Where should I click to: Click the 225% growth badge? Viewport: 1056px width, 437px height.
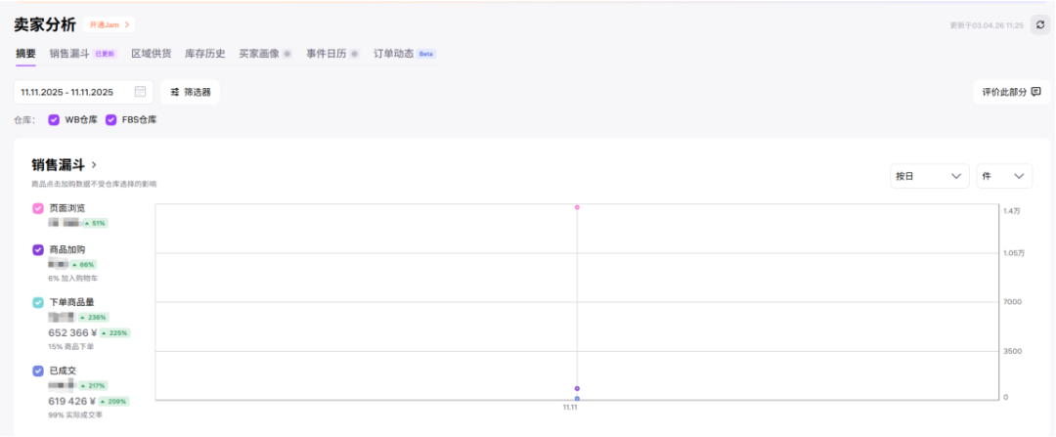tap(114, 332)
